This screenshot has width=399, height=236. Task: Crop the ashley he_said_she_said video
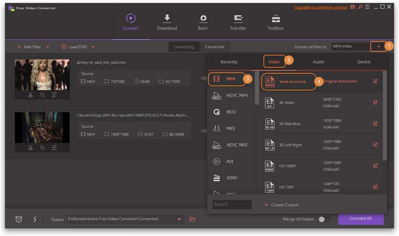point(42,95)
